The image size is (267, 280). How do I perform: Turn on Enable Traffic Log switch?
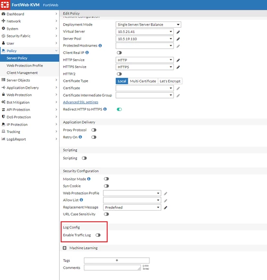click(98, 235)
